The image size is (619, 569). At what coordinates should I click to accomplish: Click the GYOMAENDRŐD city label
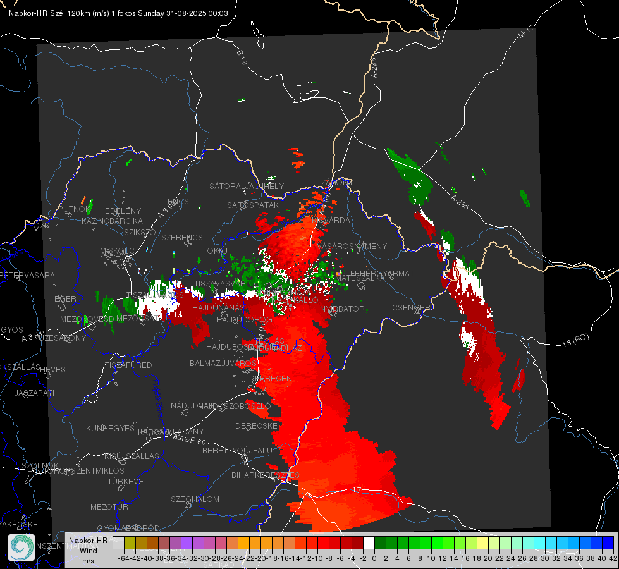click(x=128, y=528)
